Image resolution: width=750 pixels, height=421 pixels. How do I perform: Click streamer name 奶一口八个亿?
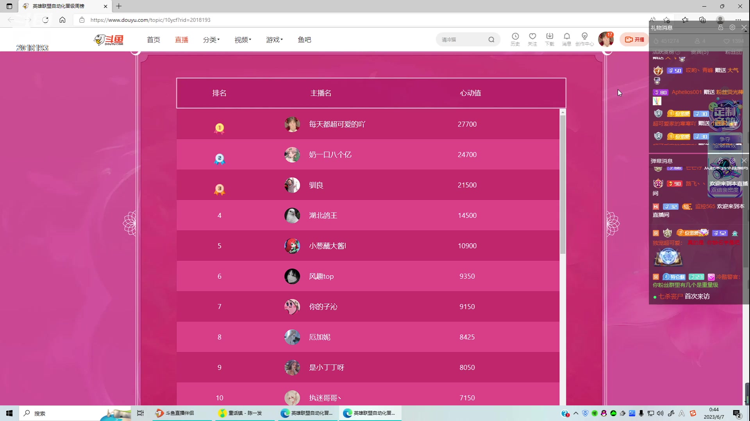tap(330, 155)
